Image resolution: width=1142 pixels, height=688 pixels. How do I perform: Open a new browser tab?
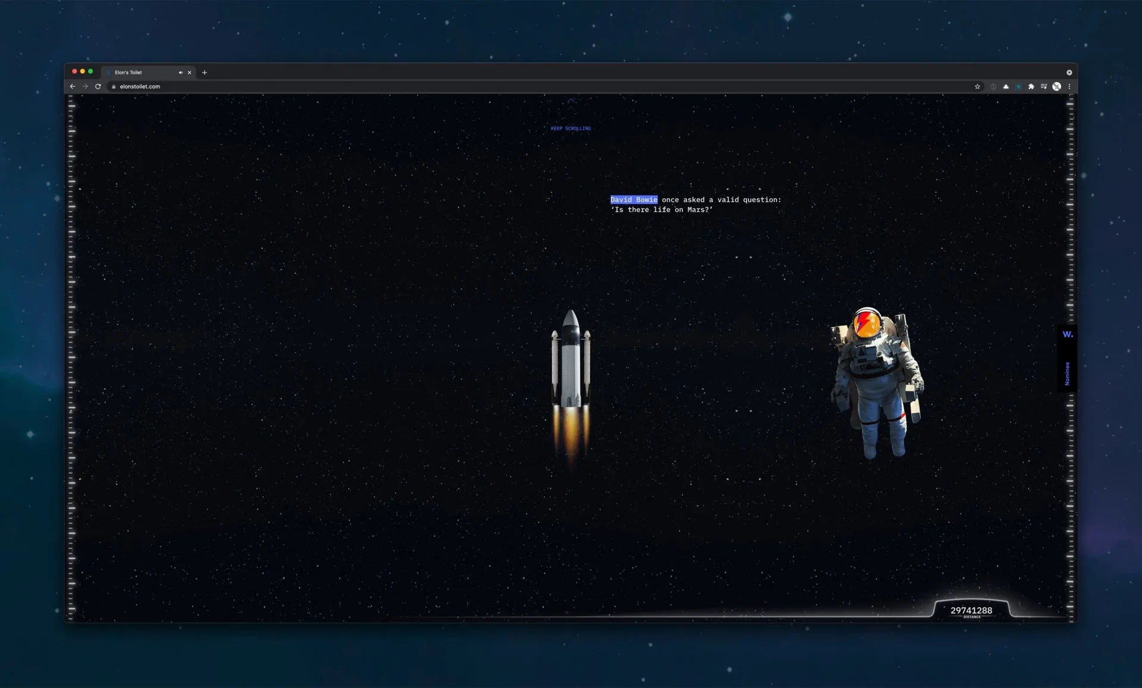[x=205, y=73]
